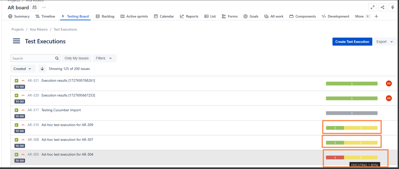Click the red segment of the AR-305 progress bar
The width and height of the screenshot is (399, 169).
[x=335, y=158]
